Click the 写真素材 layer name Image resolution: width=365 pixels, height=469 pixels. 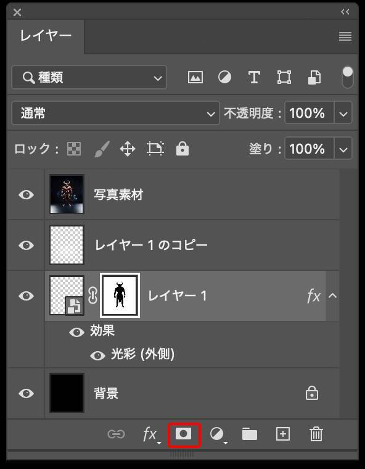(118, 195)
